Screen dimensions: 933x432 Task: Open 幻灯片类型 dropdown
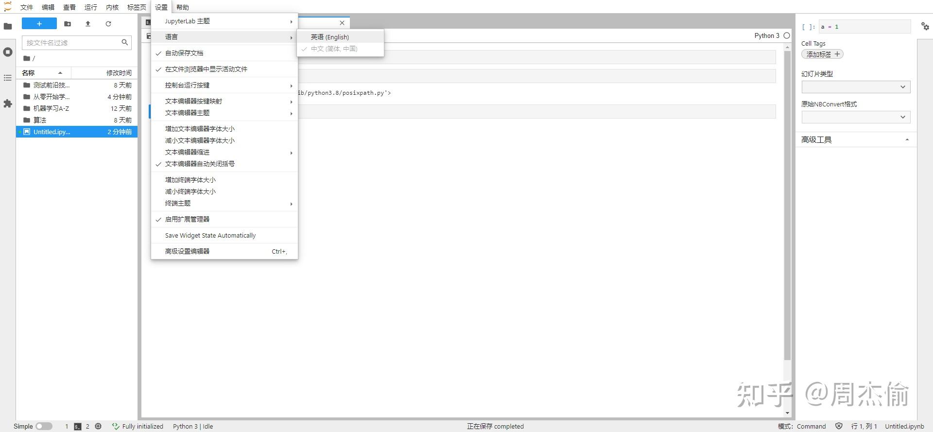[856, 87]
